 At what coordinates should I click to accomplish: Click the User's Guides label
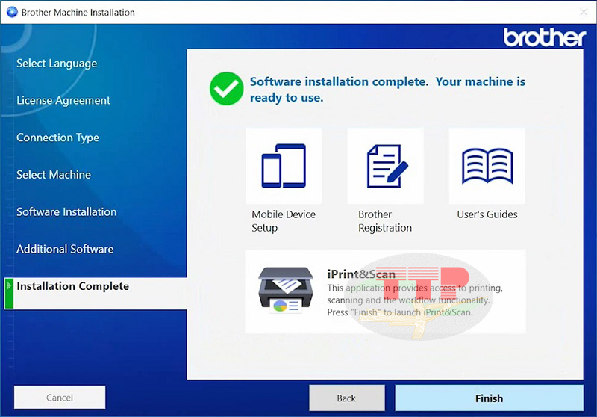coord(487,214)
